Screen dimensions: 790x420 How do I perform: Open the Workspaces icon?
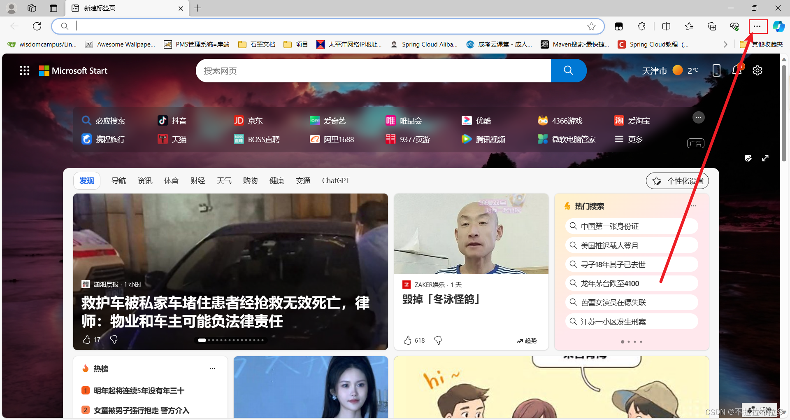[32, 8]
